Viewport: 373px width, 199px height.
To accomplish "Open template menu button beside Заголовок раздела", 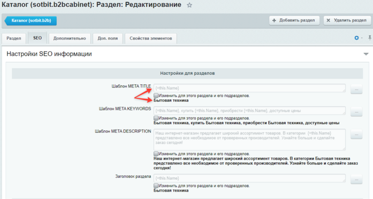I will 356,179.
